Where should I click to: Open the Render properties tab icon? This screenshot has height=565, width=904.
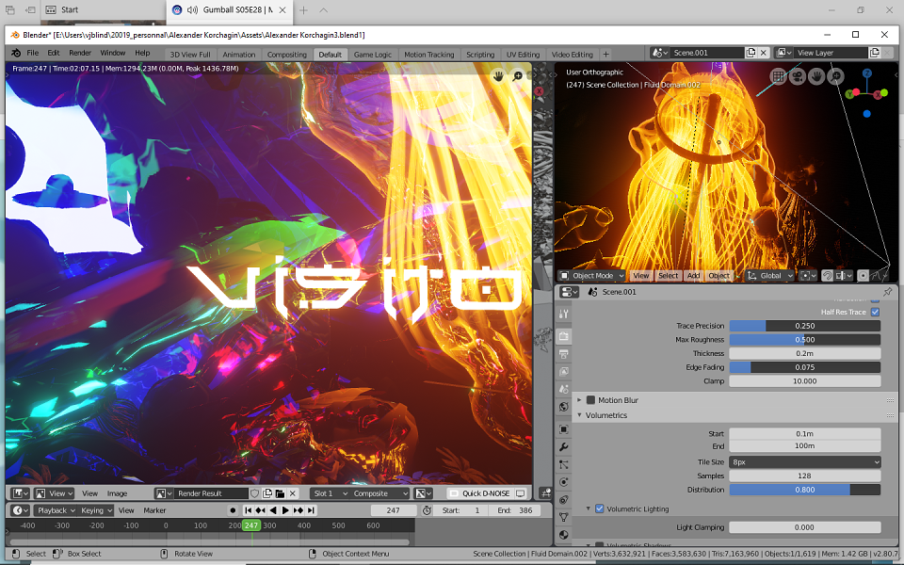[564, 336]
